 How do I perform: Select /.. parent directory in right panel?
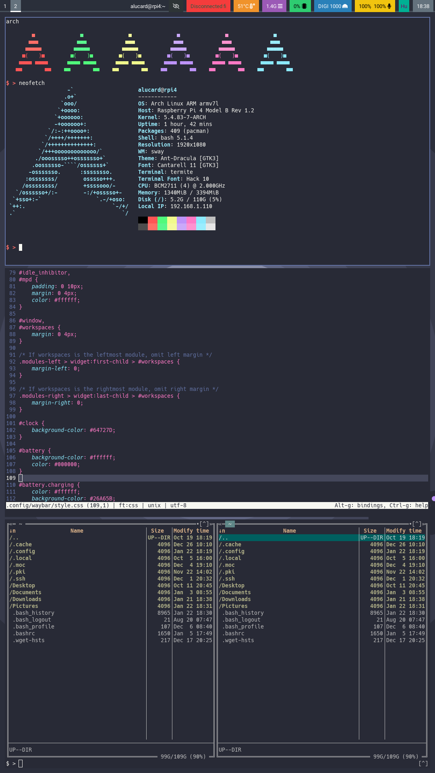(x=322, y=537)
